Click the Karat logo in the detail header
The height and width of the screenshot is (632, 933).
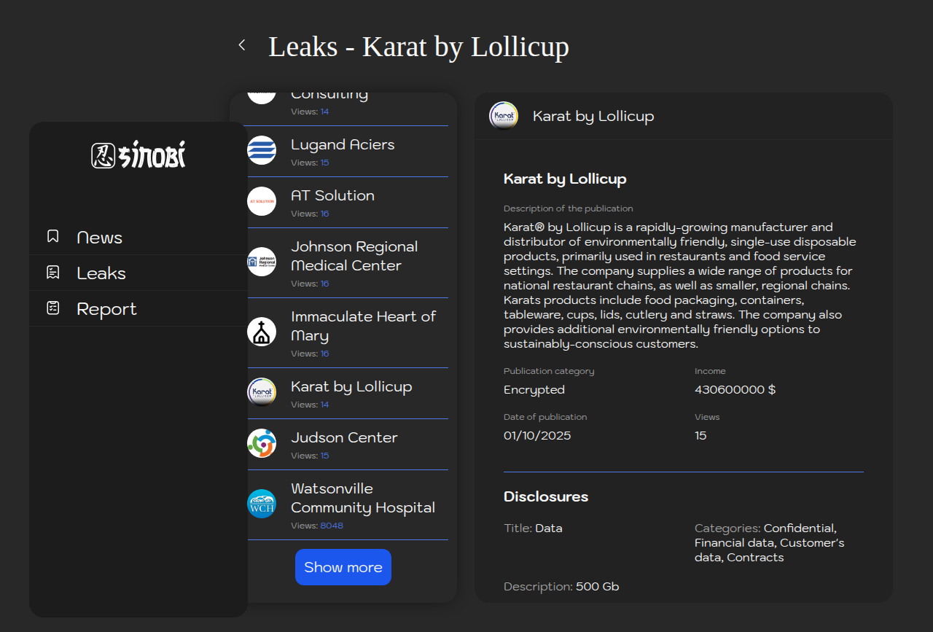pos(504,116)
